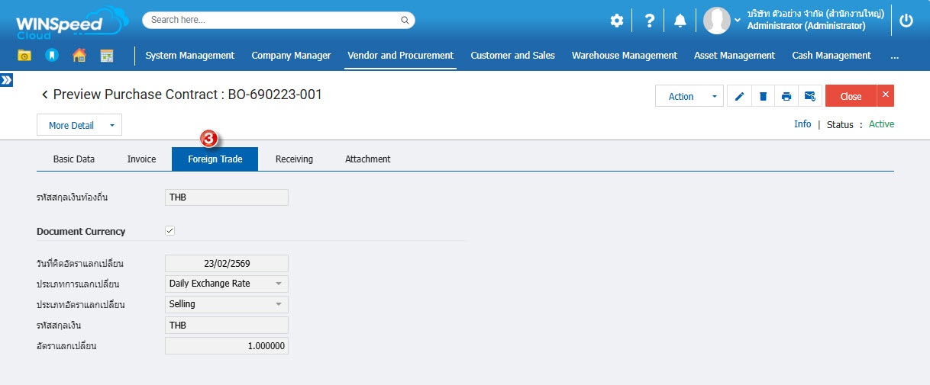Switch to the Receiving tab

[294, 159]
